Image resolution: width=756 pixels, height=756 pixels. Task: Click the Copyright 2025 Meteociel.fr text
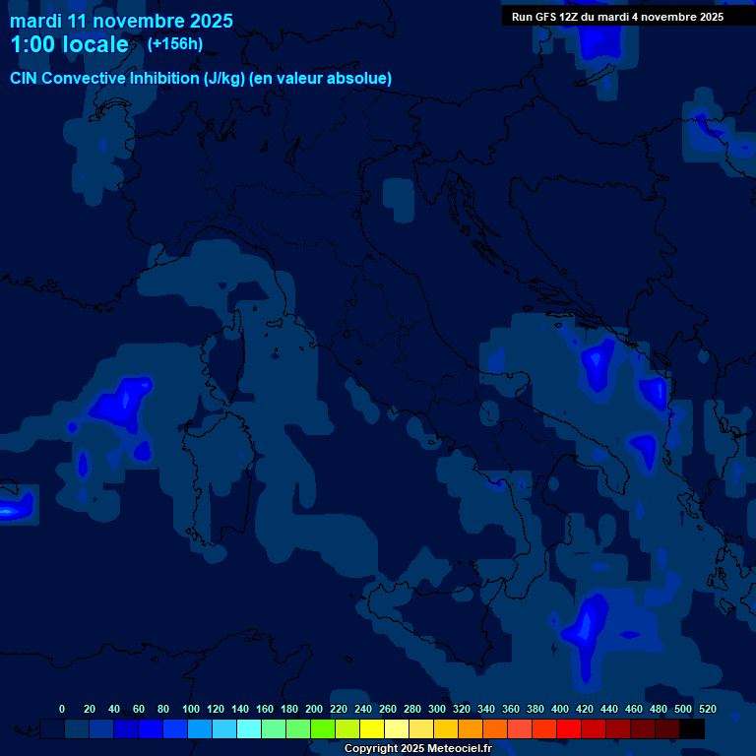click(417, 749)
